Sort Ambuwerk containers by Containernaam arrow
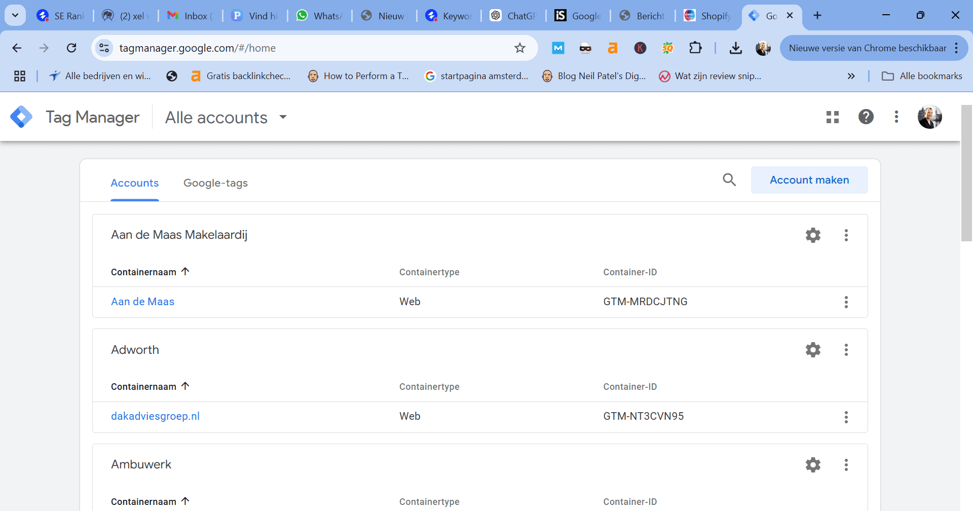The image size is (973, 511). tap(185, 501)
